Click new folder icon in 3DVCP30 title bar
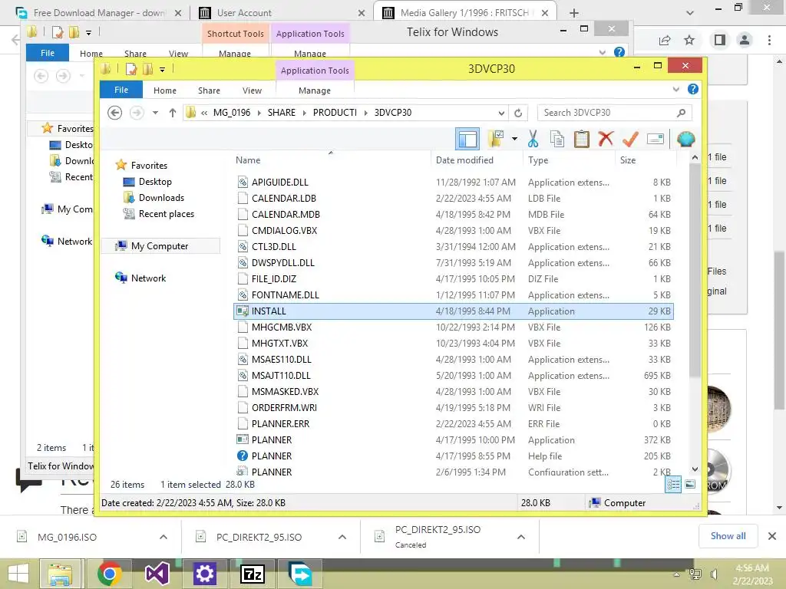 click(x=147, y=69)
